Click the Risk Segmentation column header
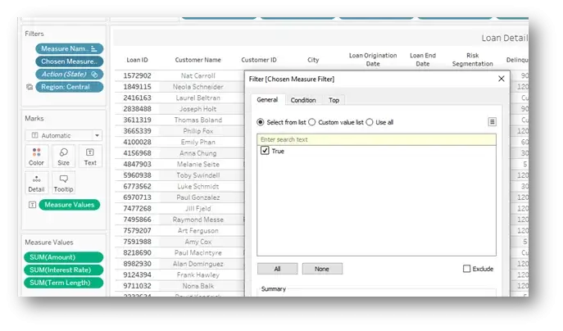 pos(473,60)
